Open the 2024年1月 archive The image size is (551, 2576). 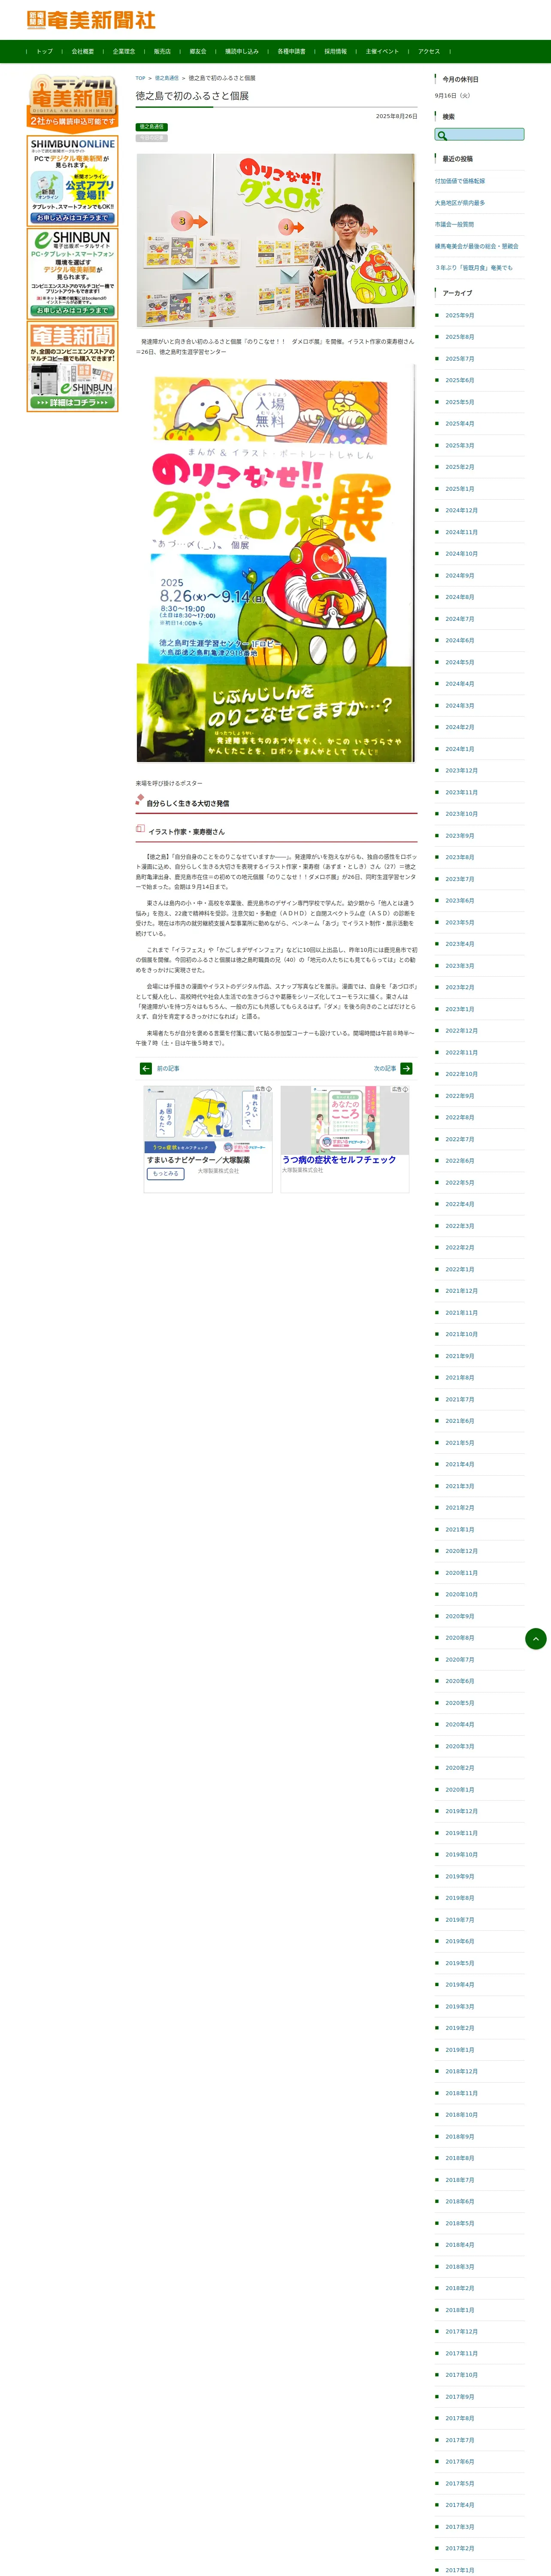tap(460, 749)
